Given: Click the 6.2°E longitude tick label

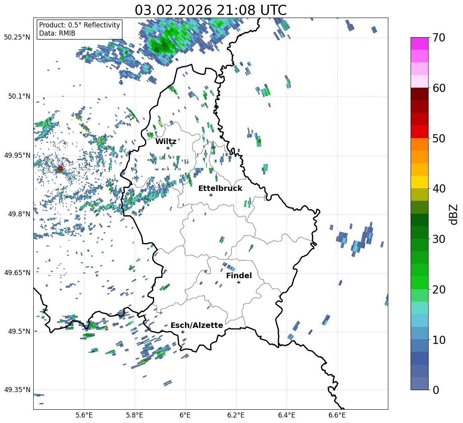Looking at the screenshot, I should point(236,415).
